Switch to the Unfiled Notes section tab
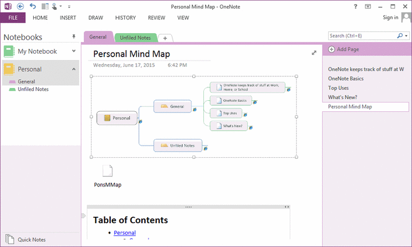The height and width of the screenshot is (247, 412). [135, 38]
